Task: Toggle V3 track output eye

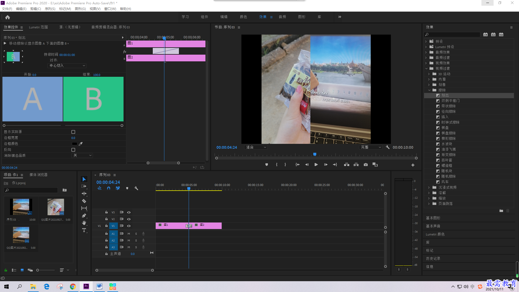Action: [x=129, y=213]
